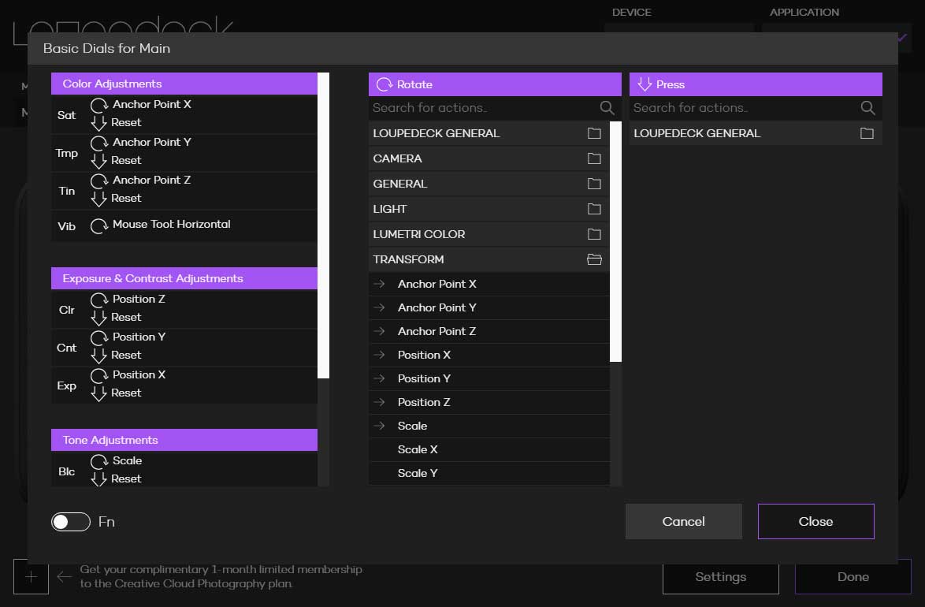Click the press arrow icon beside Reset for Sat
The height and width of the screenshot is (607, 925).
99,123
